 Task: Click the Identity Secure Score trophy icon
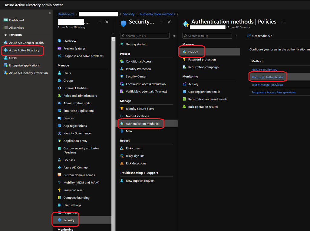click(122, 109)
